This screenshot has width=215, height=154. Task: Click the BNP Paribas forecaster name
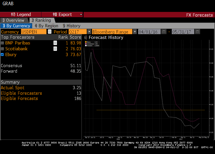click(18, 43)
